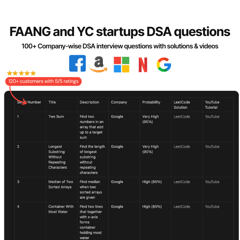This screenshot has width=240, height=240.
Task: Click the Title column header
Action: (52, 102)
